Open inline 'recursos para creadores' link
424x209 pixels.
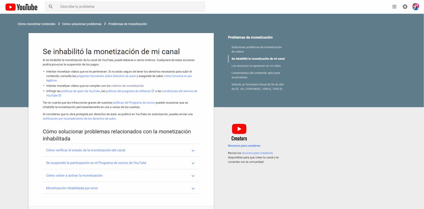coord(257,153)
